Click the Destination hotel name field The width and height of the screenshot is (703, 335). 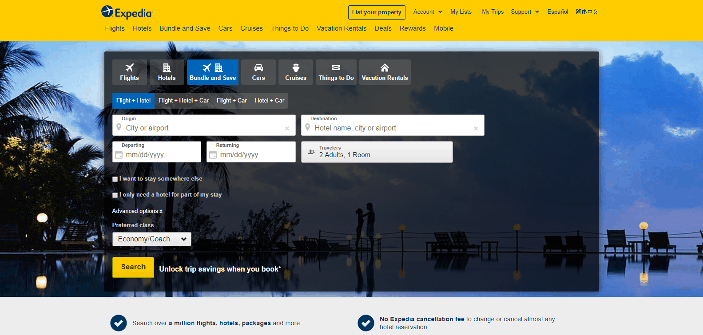coord(393,125)
